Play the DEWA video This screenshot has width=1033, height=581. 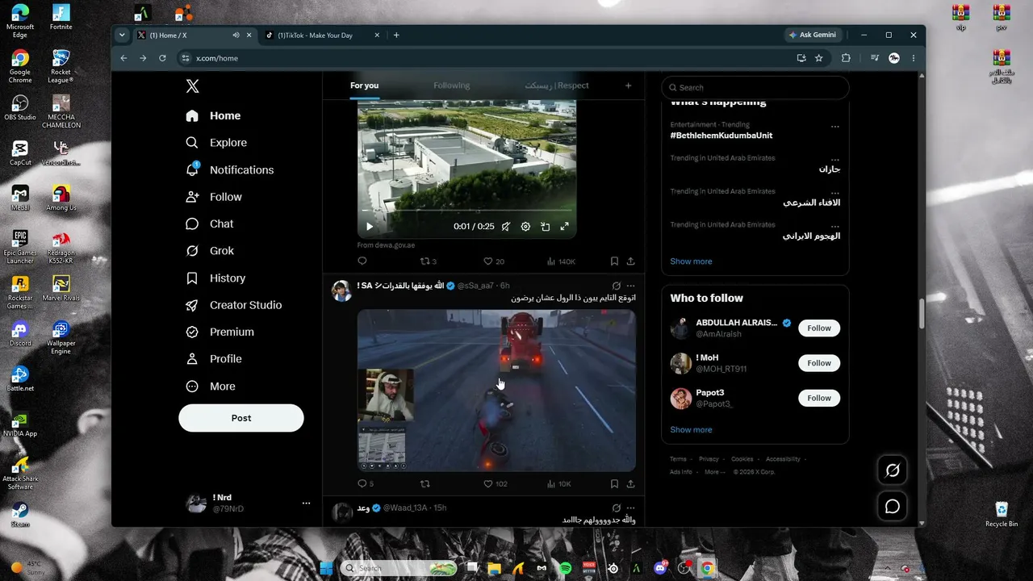(x=370, y=227)
